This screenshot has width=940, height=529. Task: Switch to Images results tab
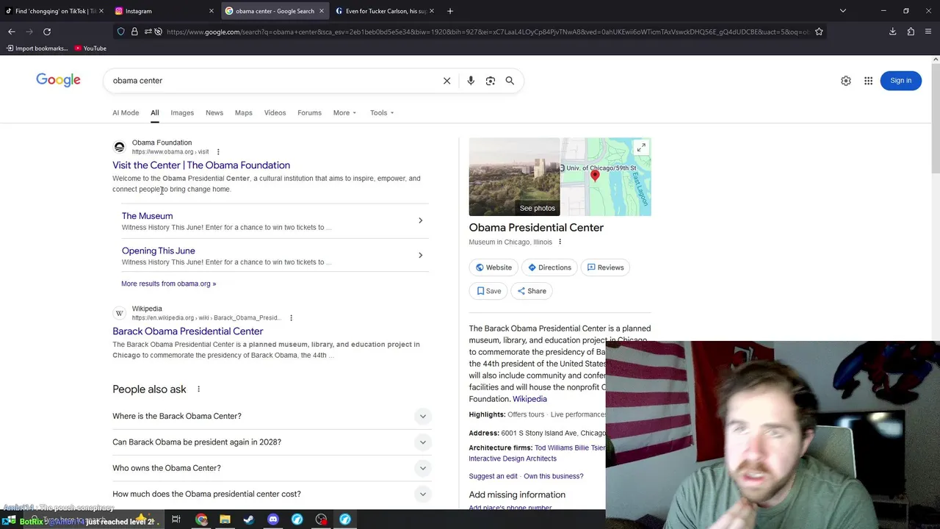tap(182, 113)
